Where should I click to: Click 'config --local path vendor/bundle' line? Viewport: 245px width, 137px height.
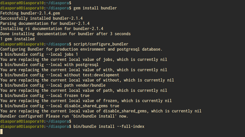click(x=53, y=86)
